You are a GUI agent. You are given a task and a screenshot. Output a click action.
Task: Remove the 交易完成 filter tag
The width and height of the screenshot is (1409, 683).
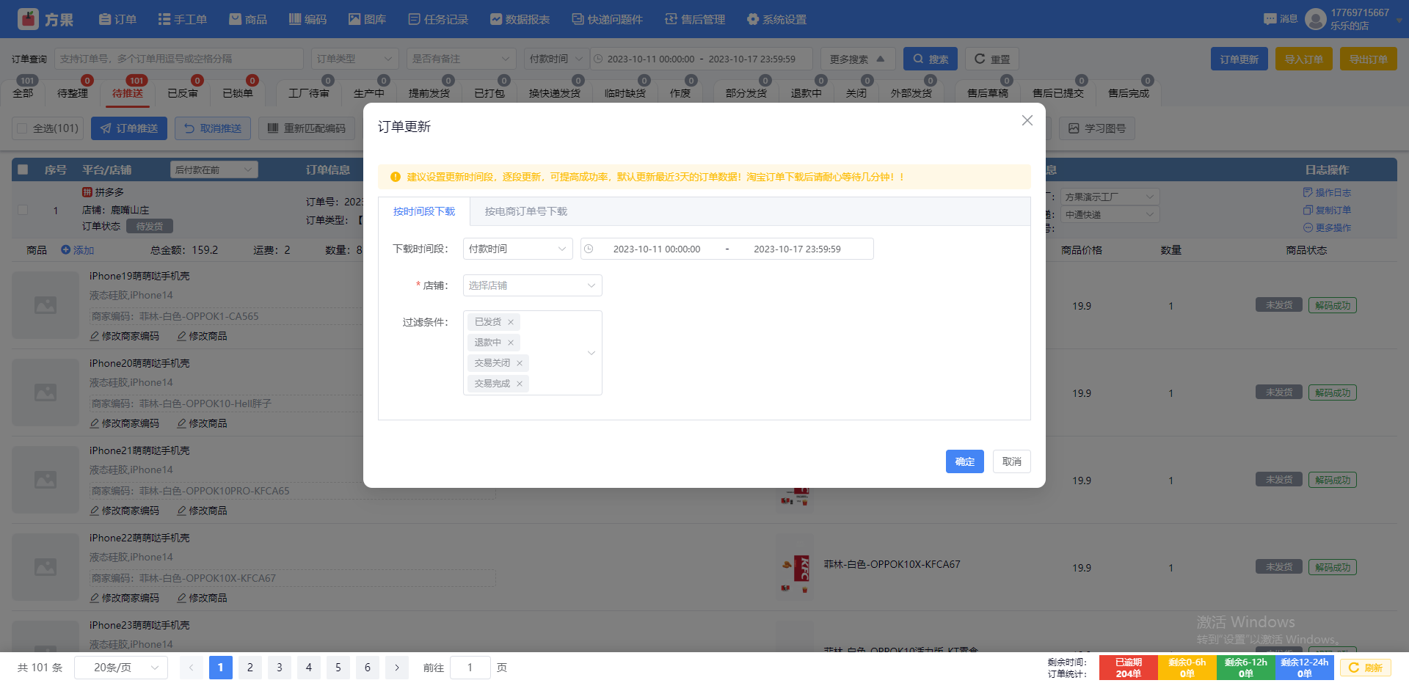point(520,384)
